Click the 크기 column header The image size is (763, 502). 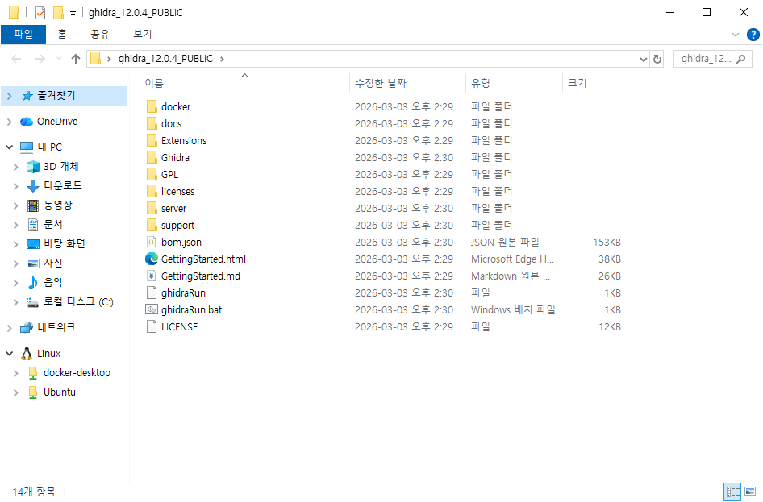[x=577, y=83]
